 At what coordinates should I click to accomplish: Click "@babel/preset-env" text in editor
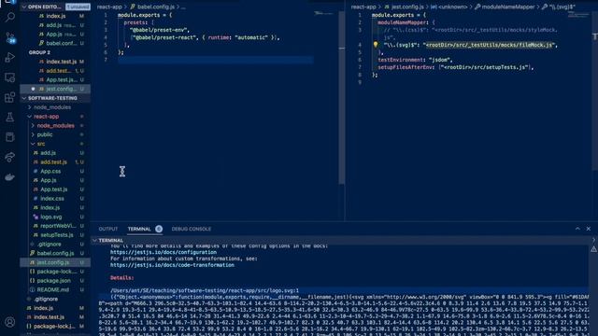[160, 30]
